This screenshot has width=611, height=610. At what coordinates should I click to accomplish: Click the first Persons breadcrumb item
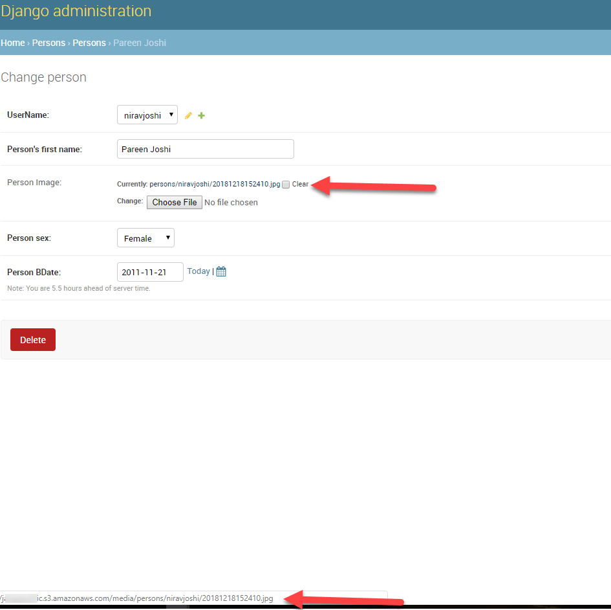48,43
